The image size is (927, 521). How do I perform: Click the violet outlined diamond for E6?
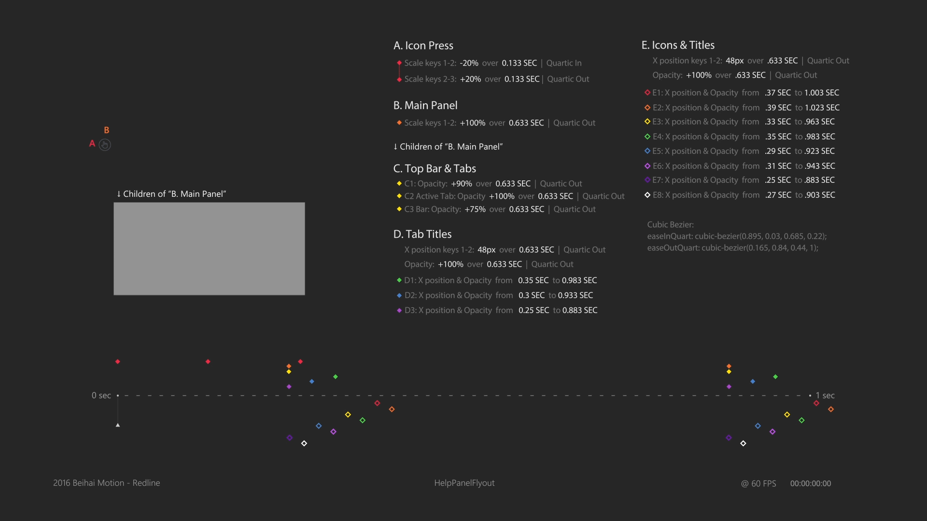pos(647,166)
